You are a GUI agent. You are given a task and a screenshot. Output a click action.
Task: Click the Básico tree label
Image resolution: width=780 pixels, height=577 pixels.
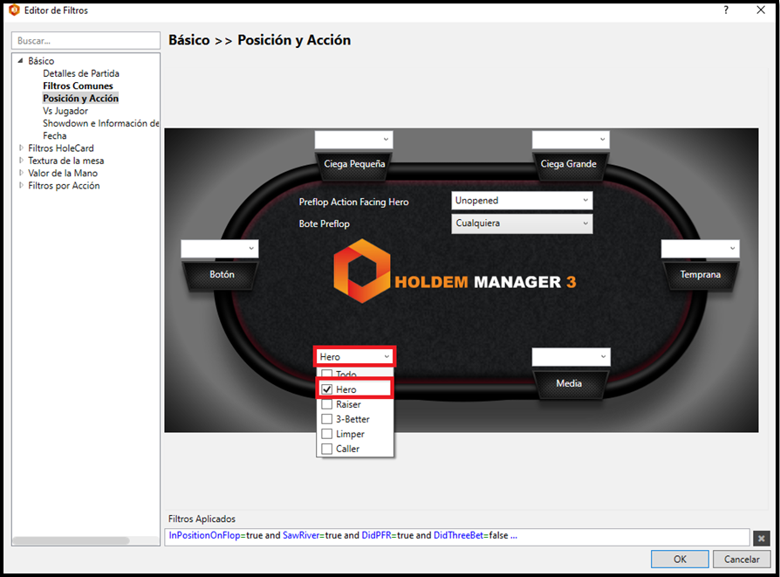coord(41,61)
